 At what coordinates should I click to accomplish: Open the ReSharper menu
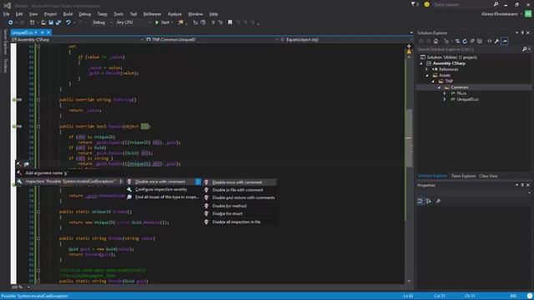(152, 14)
